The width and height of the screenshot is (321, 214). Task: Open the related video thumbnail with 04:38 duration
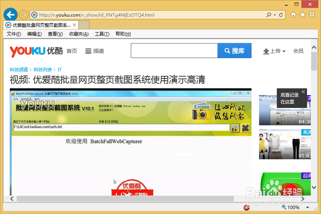tap(285, 110)
